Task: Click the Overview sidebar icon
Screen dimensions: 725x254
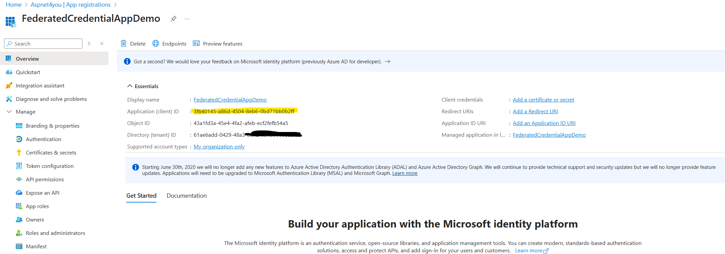Action: coord(9,59)
